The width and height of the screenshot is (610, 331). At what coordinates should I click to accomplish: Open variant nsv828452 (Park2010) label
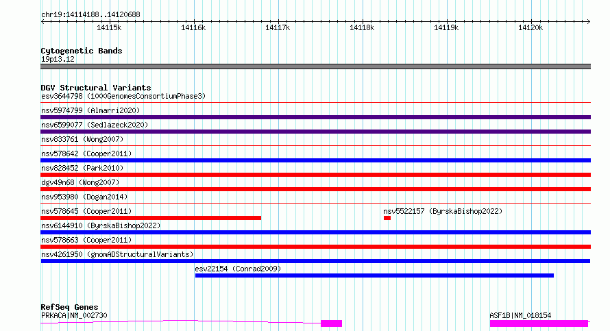82,168
